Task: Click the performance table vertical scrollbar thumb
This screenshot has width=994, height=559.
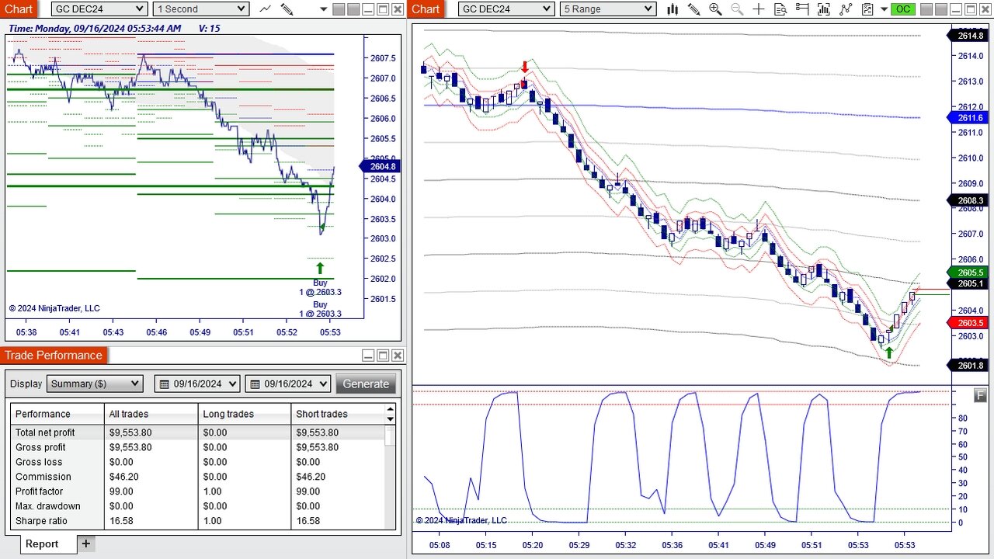Action: point(391,436)
